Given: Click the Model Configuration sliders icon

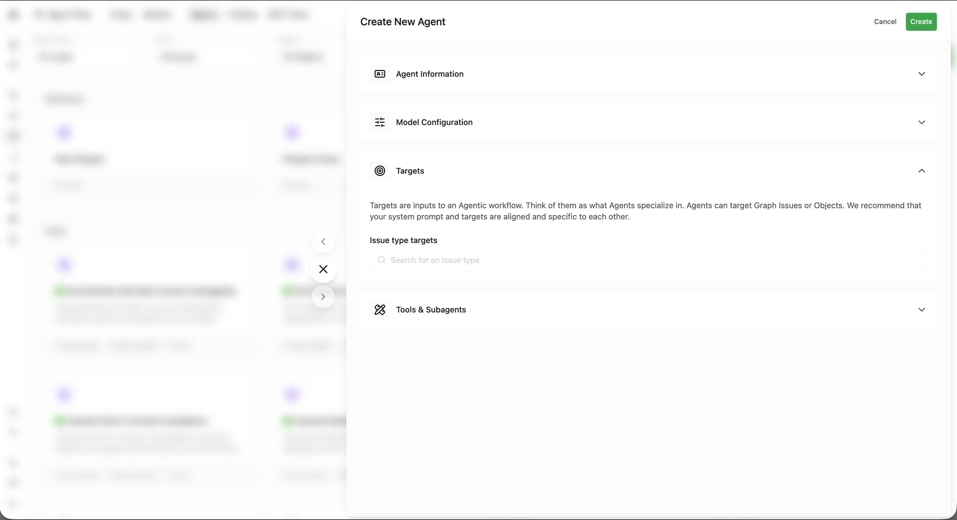Looking at the screenshot, I should [x=380, y=122].
